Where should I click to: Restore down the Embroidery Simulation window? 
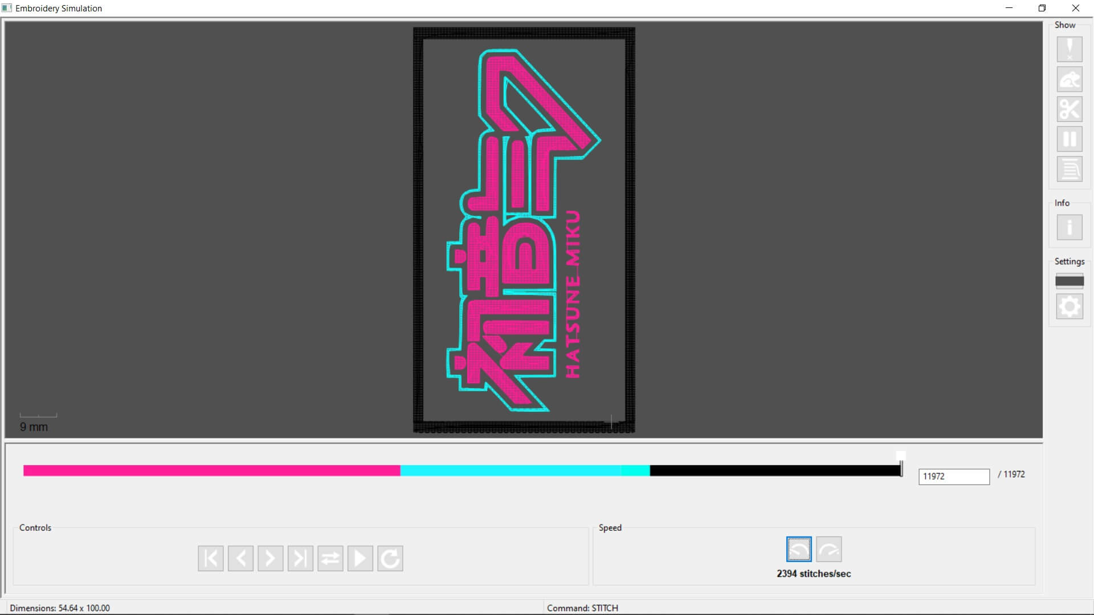pyautogui.click(x=1042, y=8)
